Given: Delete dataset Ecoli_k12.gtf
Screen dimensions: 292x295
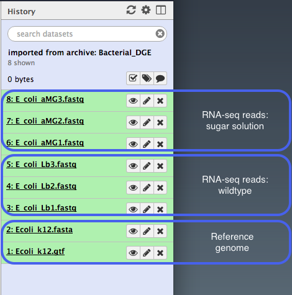Looking at the screenshot, I should [x=160, y=253].
